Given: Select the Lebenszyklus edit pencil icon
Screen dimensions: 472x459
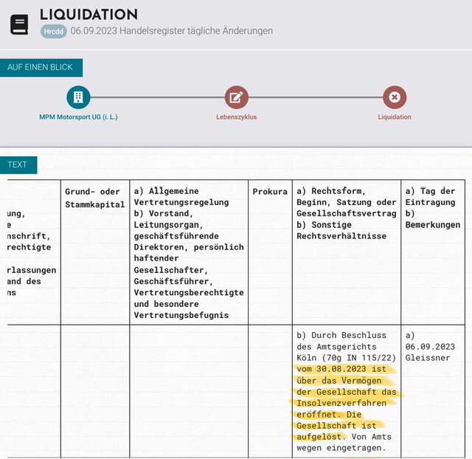Looking at the screenshot, I should pyautogui.click(x=236, y=97).
